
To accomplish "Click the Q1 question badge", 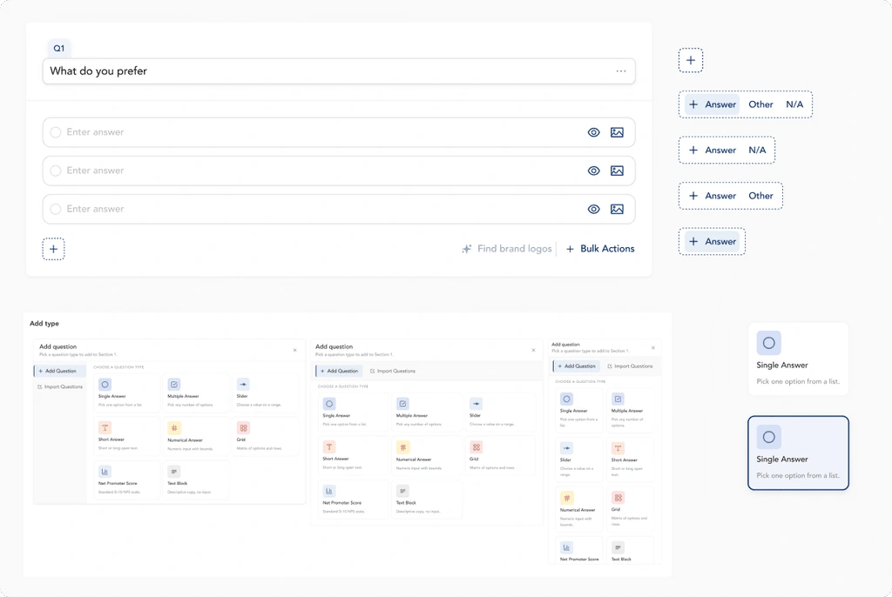I will (59, 49).
